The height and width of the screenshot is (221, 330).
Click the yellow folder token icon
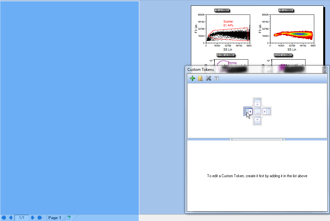click(200, 78)
